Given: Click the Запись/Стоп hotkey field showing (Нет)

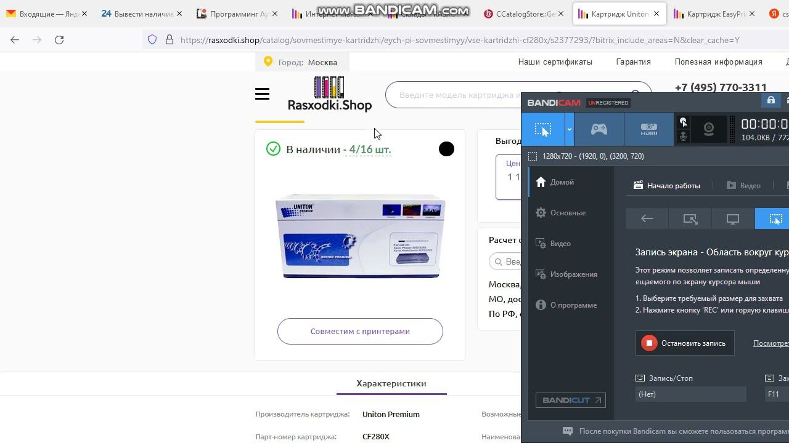Looking at the screenshot, I should [691, 394].
